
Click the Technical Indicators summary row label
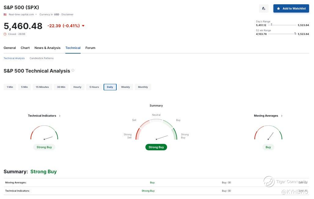coord(17,191)
